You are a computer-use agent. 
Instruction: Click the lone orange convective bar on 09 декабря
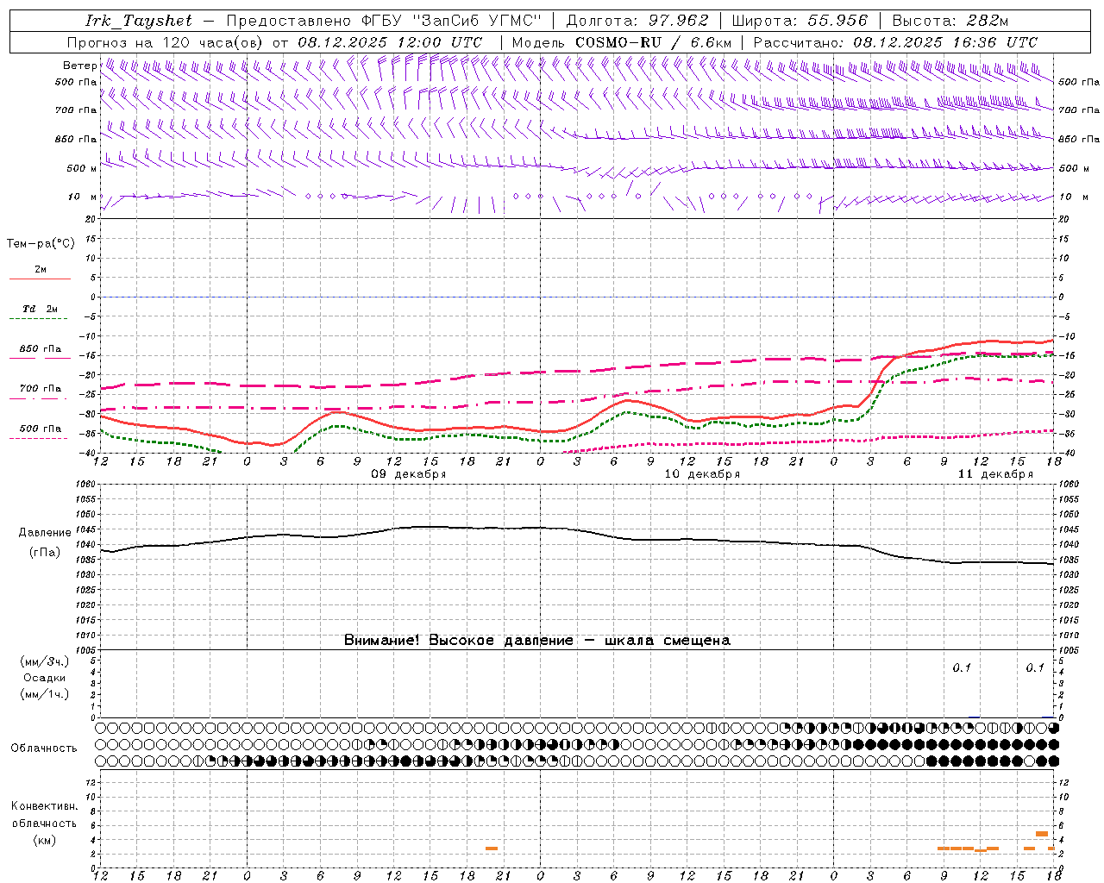(x=492, y=849)
